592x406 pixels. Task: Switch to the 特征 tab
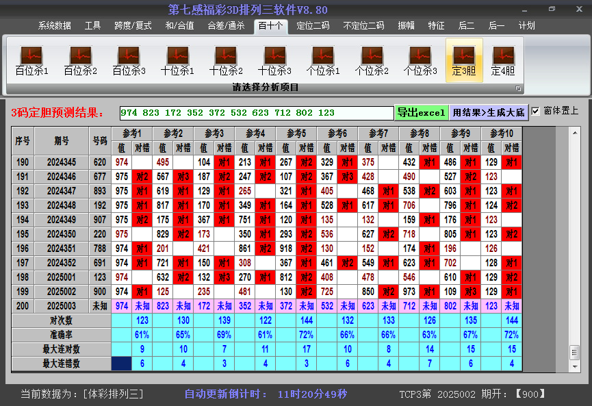coord(437,26)
